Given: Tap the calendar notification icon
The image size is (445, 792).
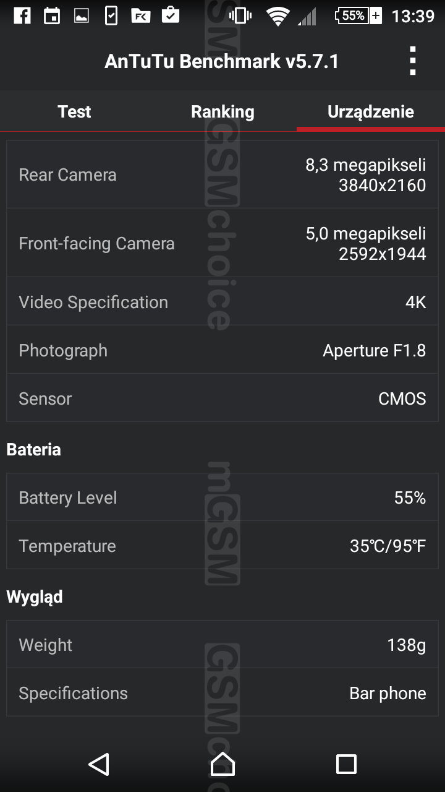Looking at the screenshot, I should click(52, 15).
